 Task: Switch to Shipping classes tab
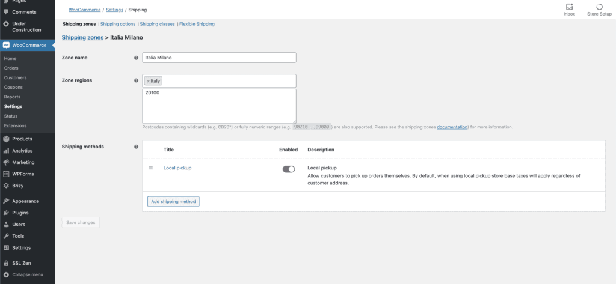(157, 25)
